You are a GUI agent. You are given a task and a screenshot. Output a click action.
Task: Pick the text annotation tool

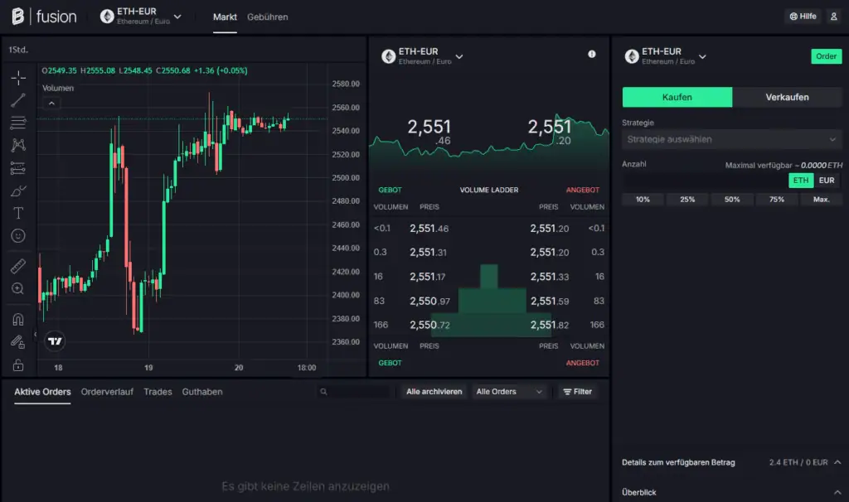[18, 214]
